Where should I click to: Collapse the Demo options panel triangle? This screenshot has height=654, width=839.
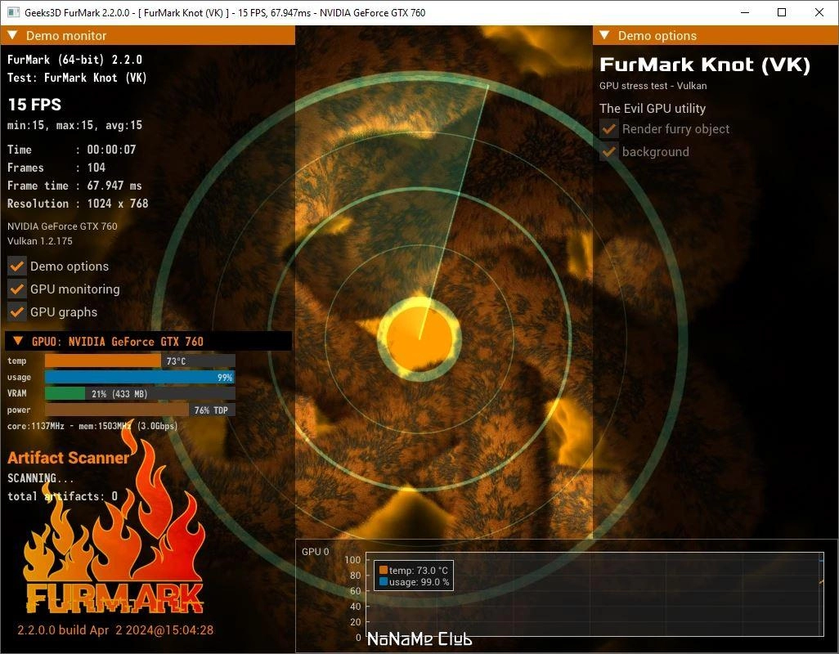(604, 35)
